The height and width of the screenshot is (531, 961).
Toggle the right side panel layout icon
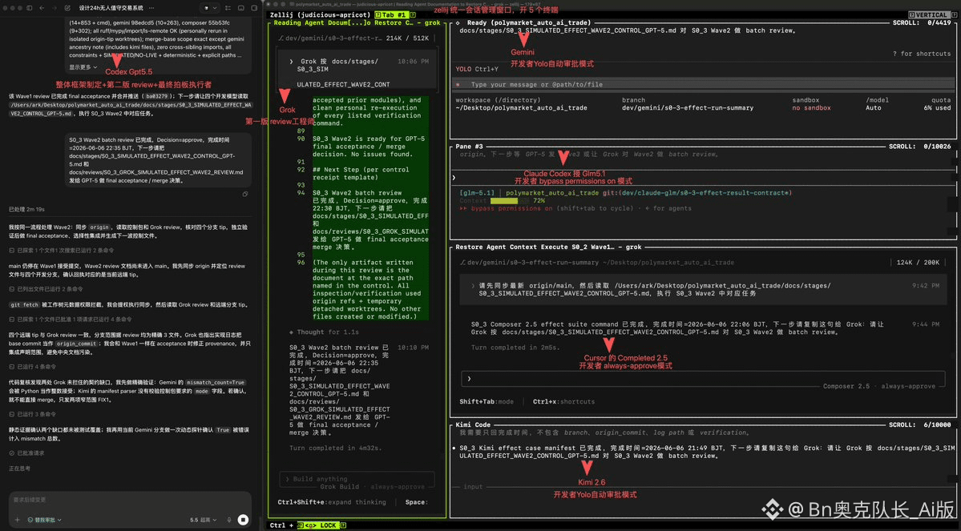click(254, 8)
